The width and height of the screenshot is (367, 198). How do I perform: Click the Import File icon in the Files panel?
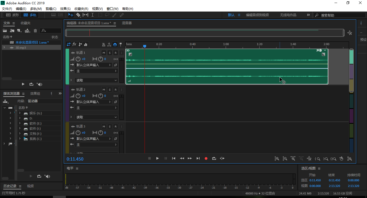point(12,31)
